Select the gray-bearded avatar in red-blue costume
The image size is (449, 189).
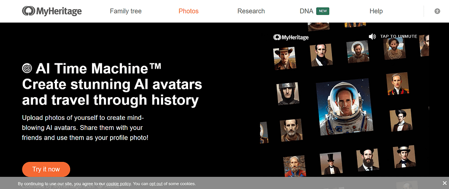pyautogui.click(x=294, y=166)
